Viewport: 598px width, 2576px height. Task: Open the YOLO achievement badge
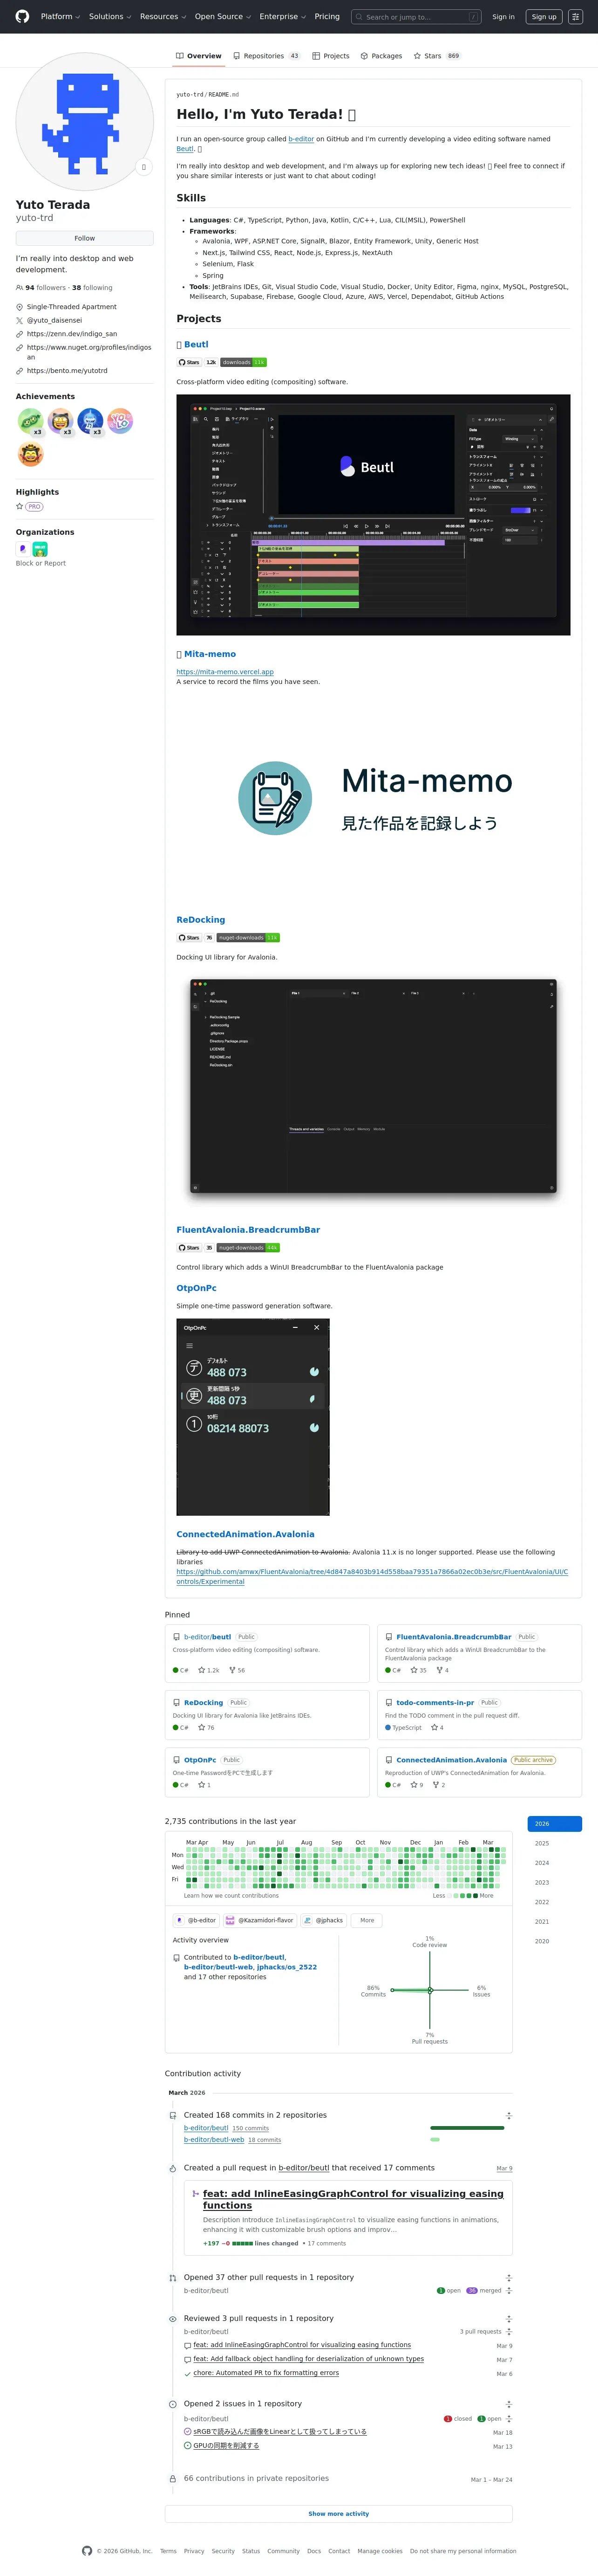120,421
